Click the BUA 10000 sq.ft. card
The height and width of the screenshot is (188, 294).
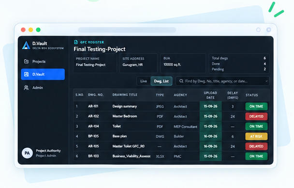coord(183,63)
